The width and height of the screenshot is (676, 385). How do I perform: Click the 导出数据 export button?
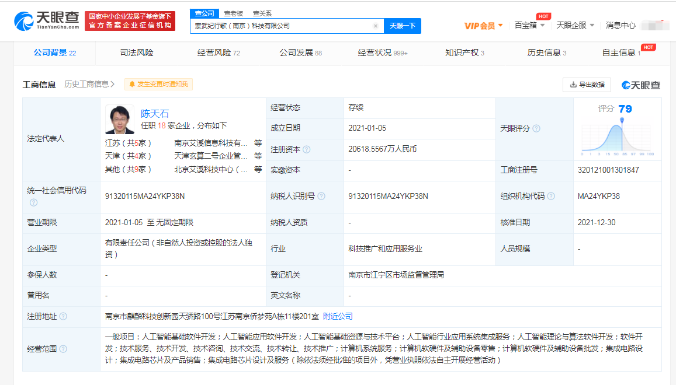point(587,85)
